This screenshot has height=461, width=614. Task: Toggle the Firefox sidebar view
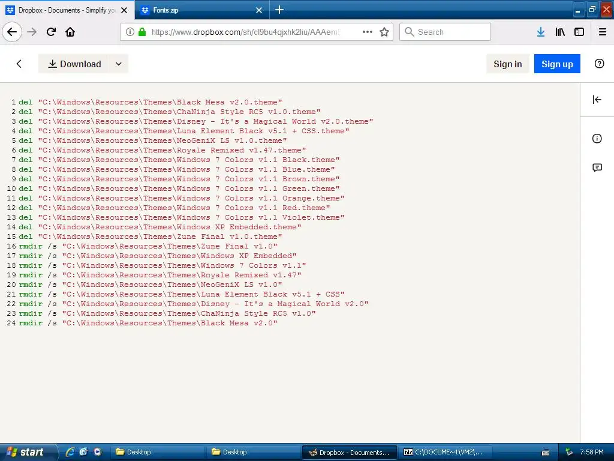[579, 32]
